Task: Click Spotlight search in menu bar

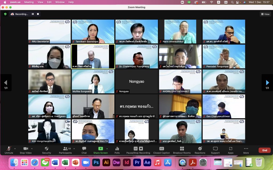Action: tap(232, 2)
